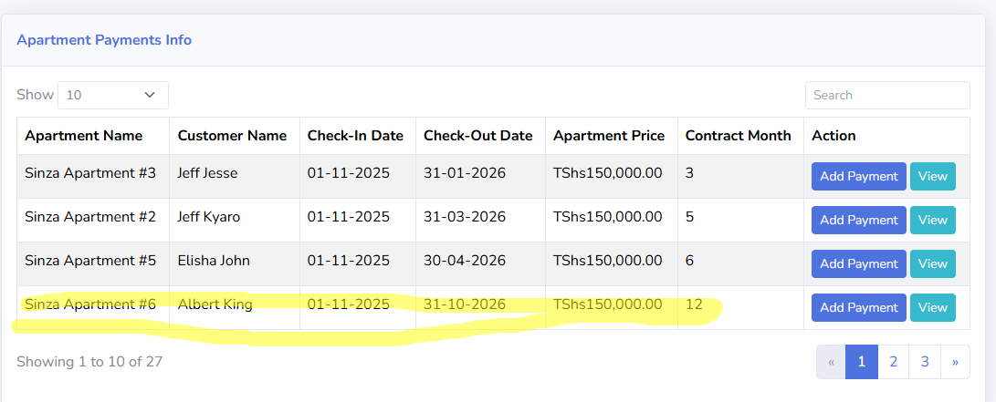Add Payment for Albert King

[x=858, y=307]
